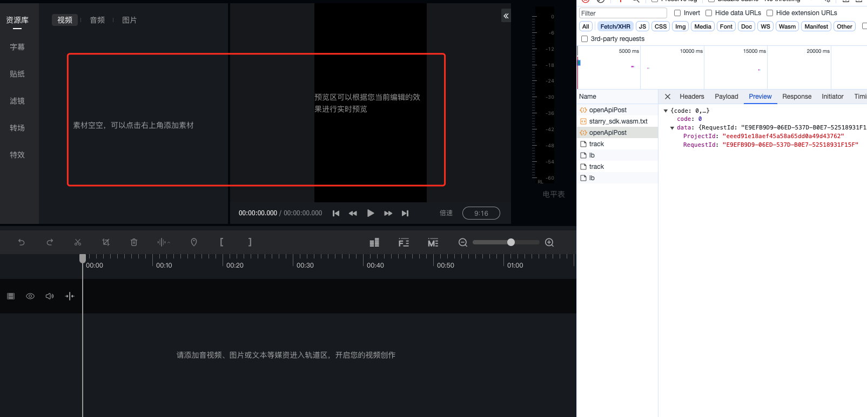This screenshot has width=867, height=417.
Task: Open the 滤镜 filters sidebar section
Action: pyautogui.click(x=17, y=101)
